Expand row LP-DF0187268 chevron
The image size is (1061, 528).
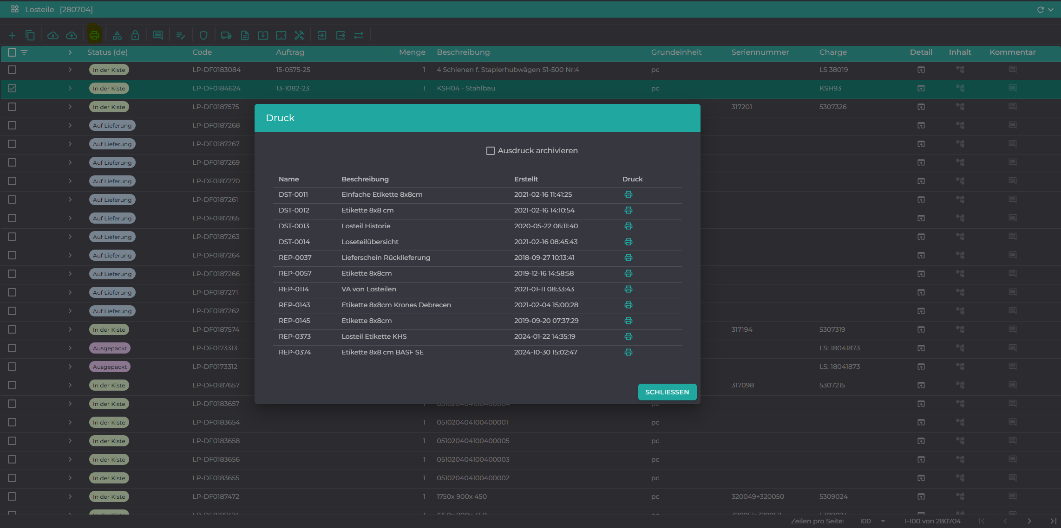click(x=70, y=125)
